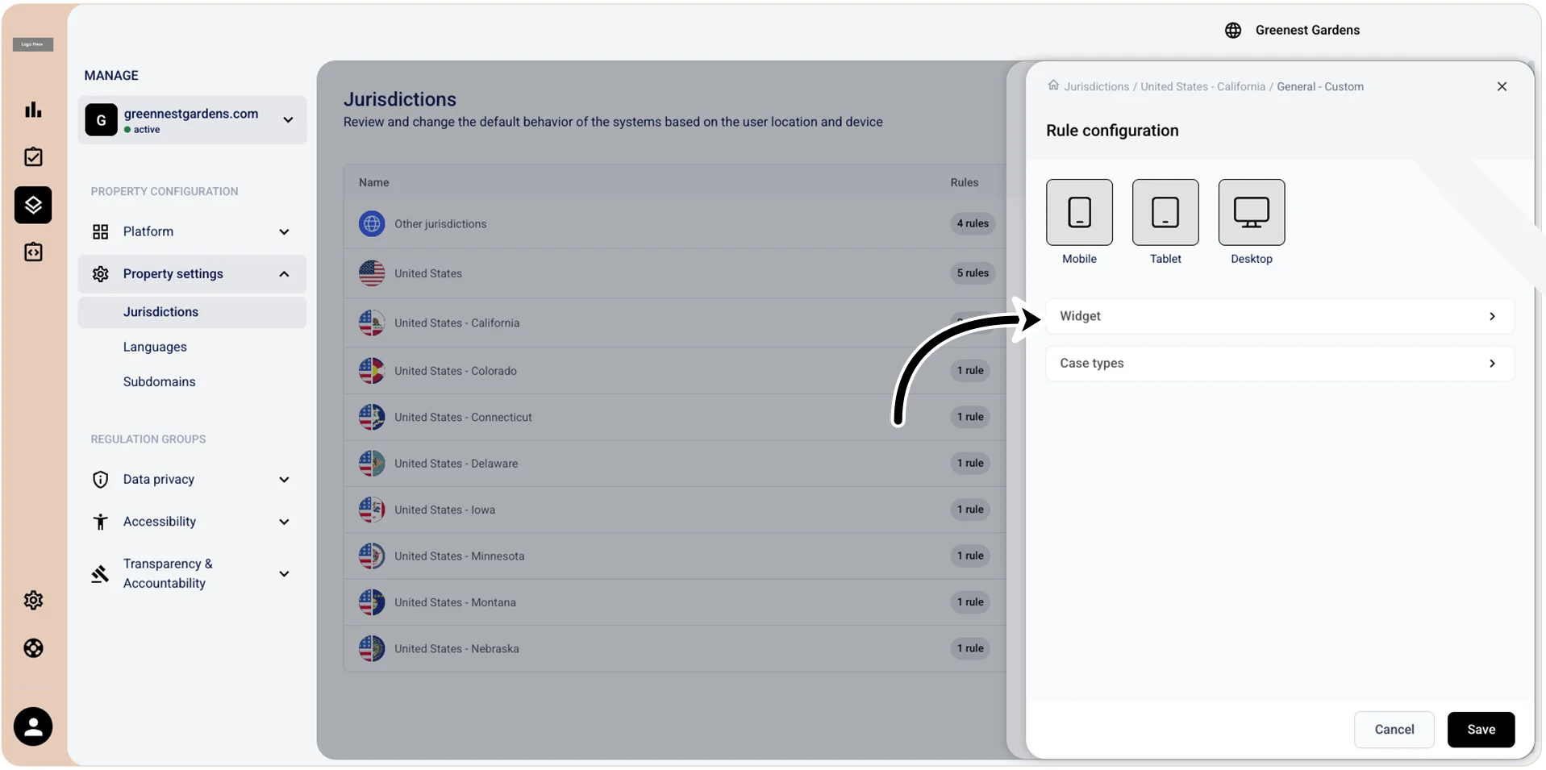This screenshot has height=770, width=1546.
Task: Expand the Platform menu
Action: [192, 231]
